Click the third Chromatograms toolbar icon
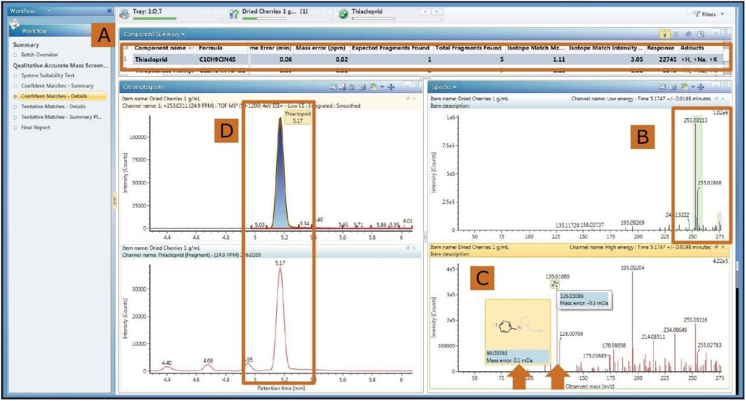746x401 pixels. point(351,87)
